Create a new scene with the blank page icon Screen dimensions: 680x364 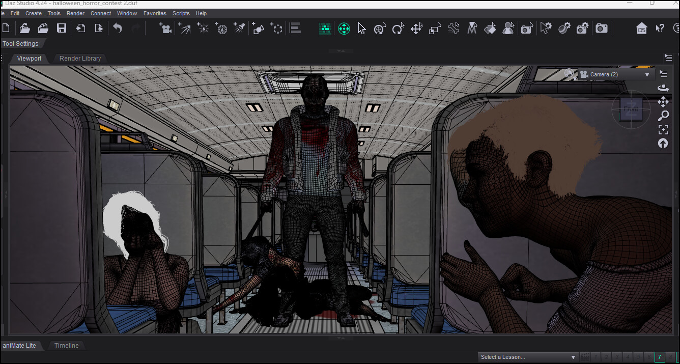6,28
